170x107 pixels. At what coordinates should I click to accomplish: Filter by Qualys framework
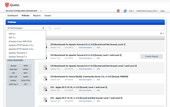tap(13, 66)
